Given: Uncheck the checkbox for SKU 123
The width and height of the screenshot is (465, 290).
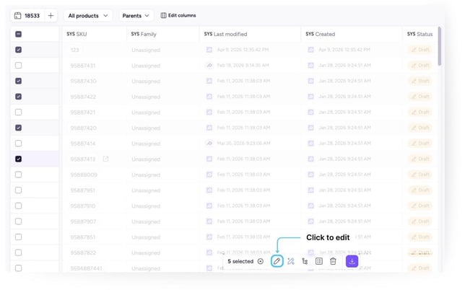Looking at the screenshot, I should click(x=18, y=50).
